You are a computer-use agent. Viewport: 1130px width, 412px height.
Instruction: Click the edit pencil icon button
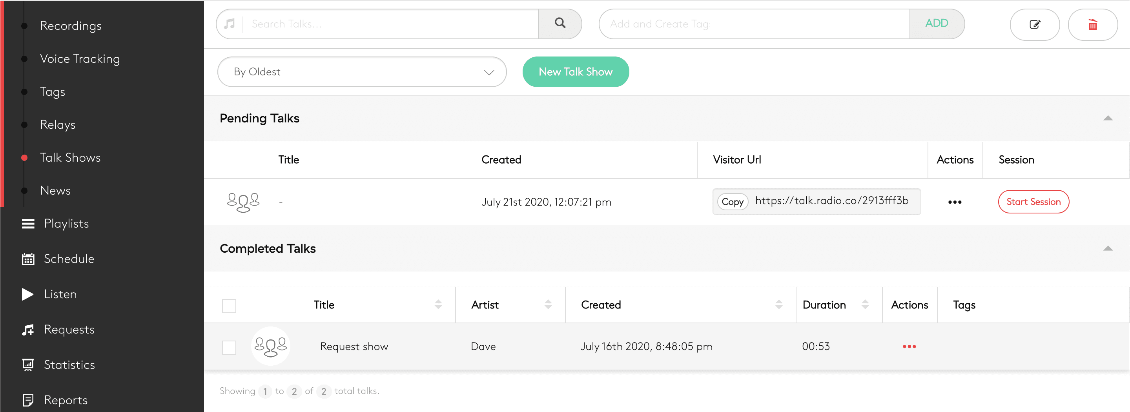tap(1034, 25)
